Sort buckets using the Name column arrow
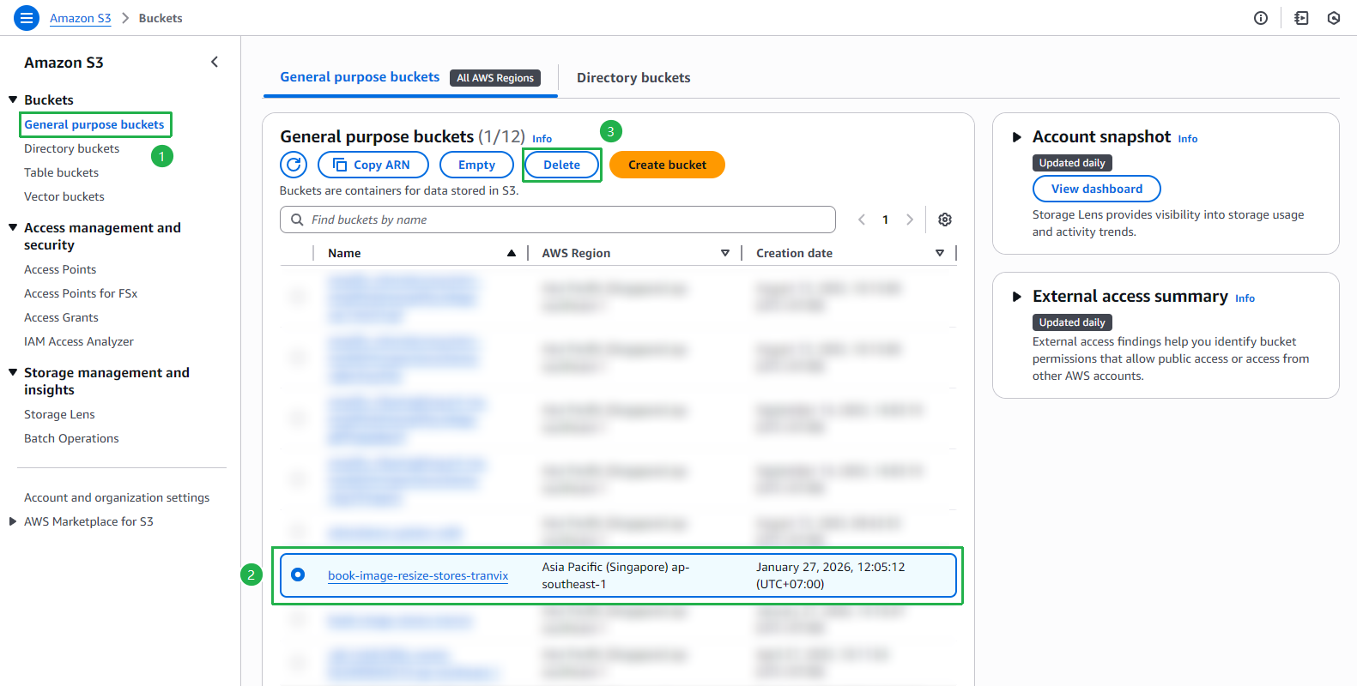The height and width of the screenshot is (686, 1357). [x=512, y=253]
